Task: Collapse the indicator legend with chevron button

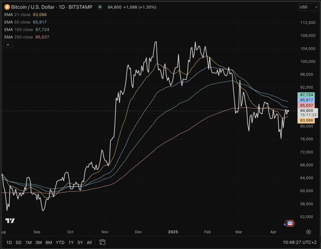Action: [x=8, y=44]
